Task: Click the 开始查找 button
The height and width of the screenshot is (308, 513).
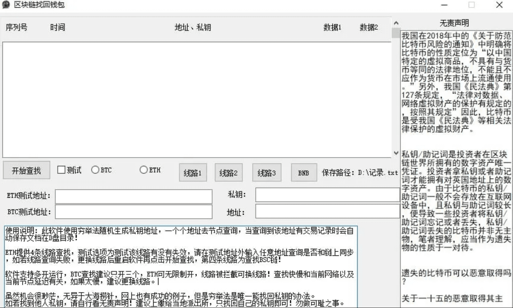Action: coord(26,170)
